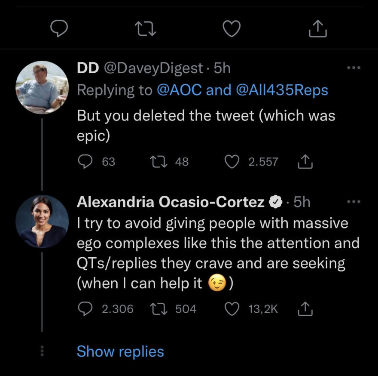
Task: Share DaveyDigest's tweet
Action: pos(305,161)
